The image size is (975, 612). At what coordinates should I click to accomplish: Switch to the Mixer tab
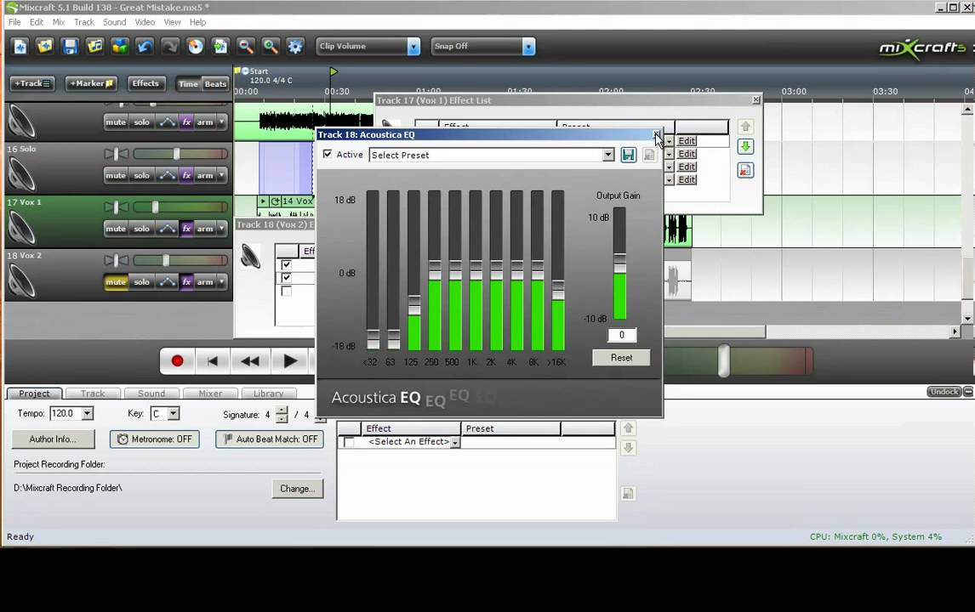[x=210, y=394]
